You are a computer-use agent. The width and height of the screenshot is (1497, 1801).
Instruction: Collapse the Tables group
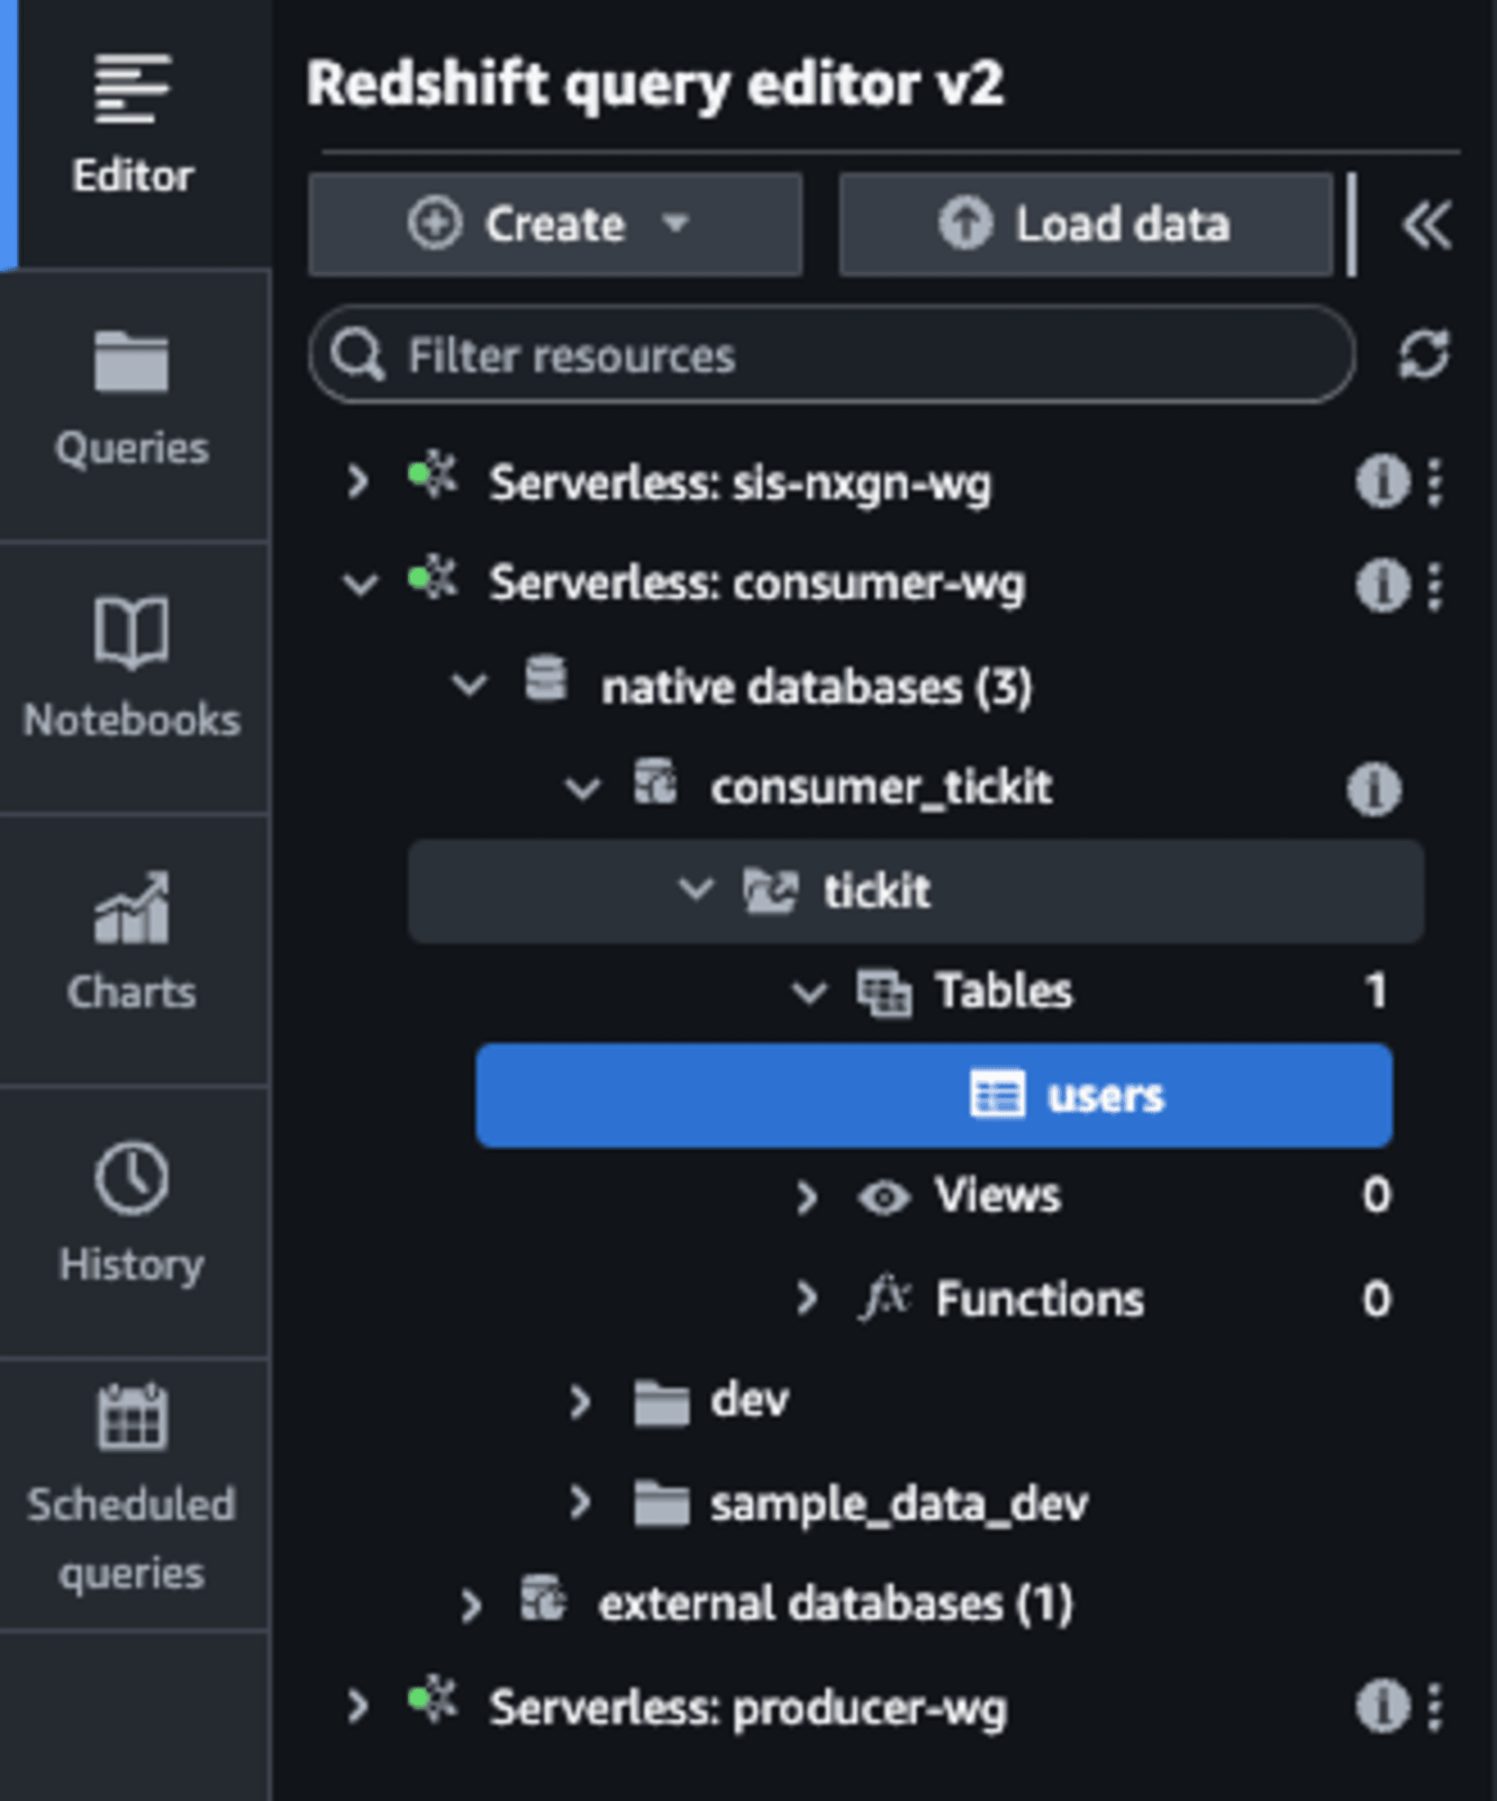click(808, 993)
